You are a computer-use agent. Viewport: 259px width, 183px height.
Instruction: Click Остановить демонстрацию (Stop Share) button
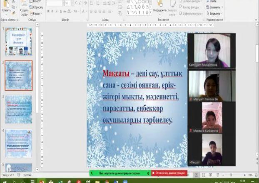[169, 173]
